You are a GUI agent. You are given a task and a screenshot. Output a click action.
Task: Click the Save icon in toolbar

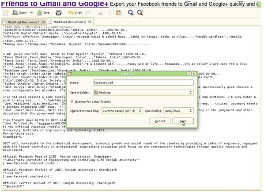tap(43, 13)
